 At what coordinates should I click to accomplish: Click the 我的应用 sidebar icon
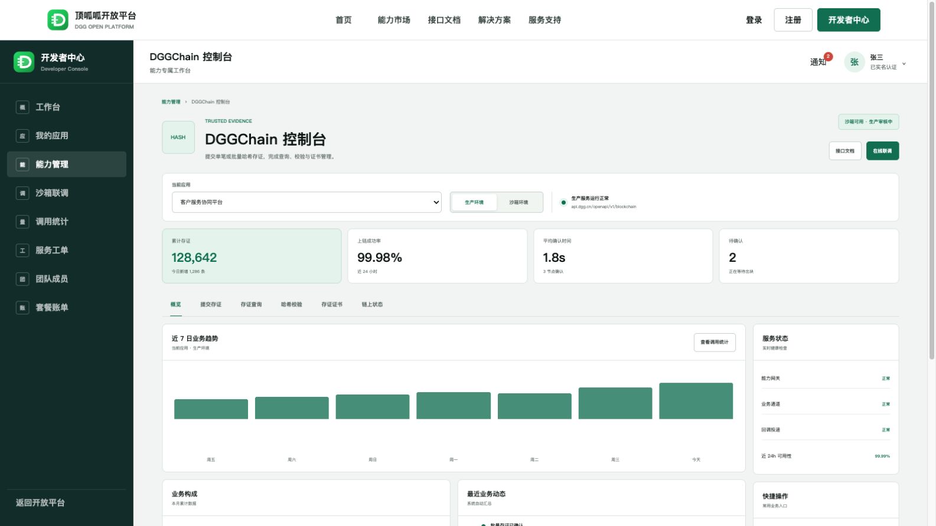22,136
